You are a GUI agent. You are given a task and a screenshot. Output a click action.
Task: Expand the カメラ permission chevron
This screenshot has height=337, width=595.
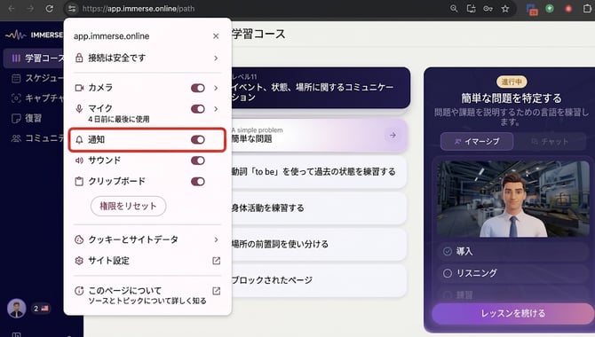tap(216, 88)
